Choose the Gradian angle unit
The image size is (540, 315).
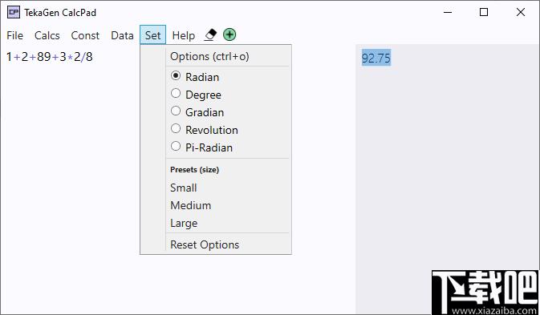coord(197,111)
